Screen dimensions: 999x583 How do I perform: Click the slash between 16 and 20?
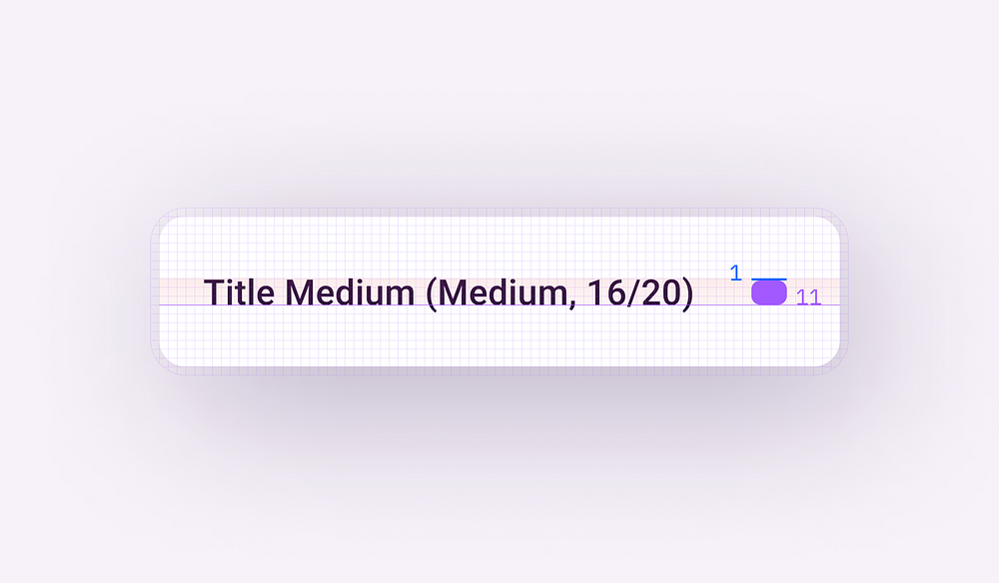coord(631,293)
